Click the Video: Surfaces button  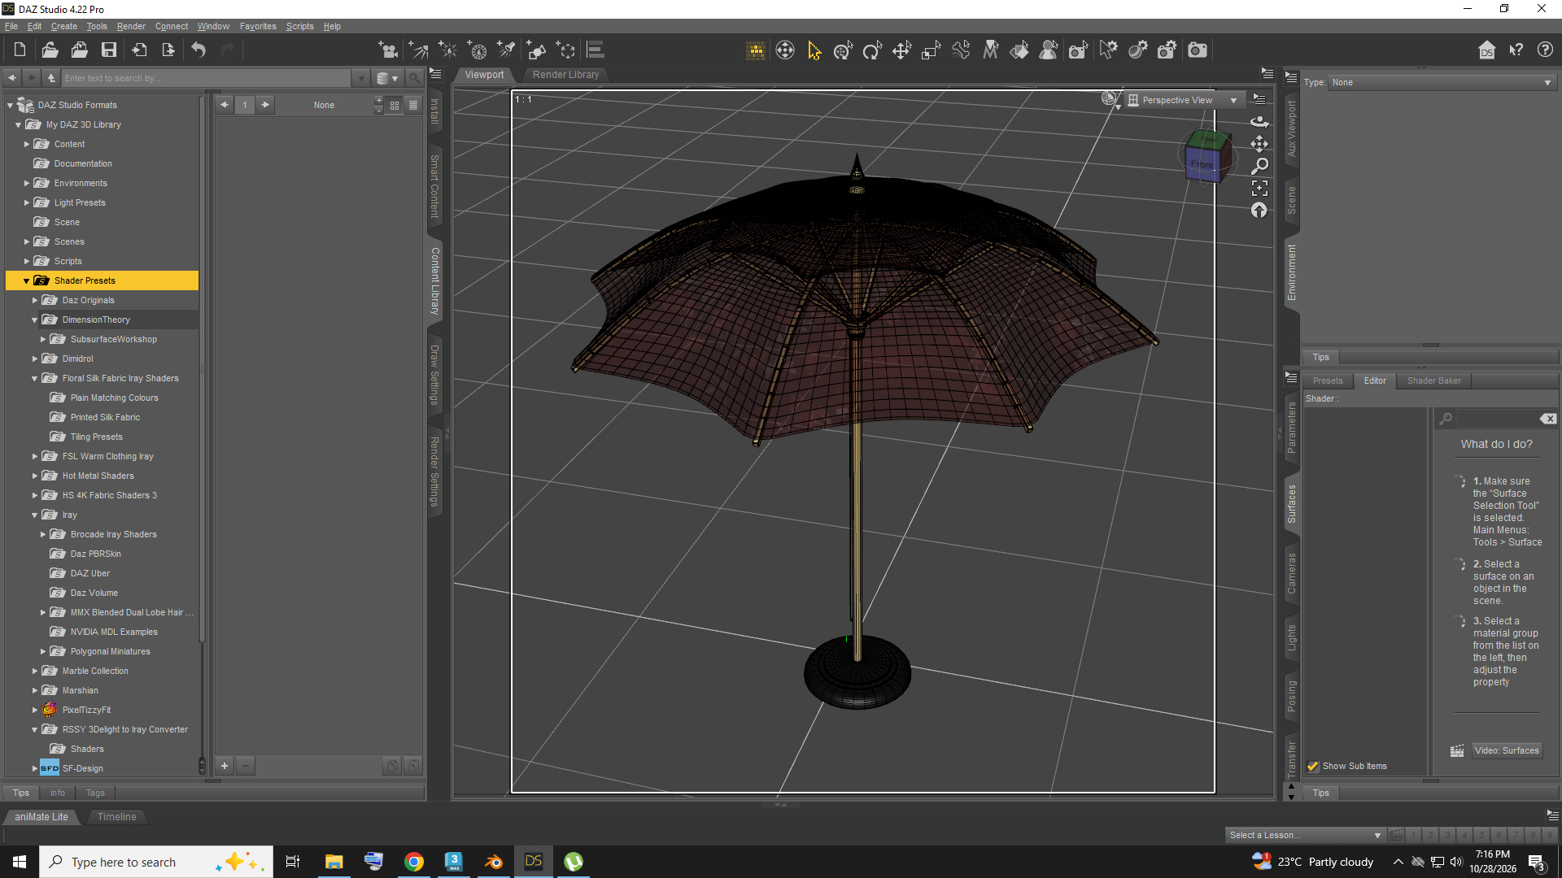coord(1507,750)
